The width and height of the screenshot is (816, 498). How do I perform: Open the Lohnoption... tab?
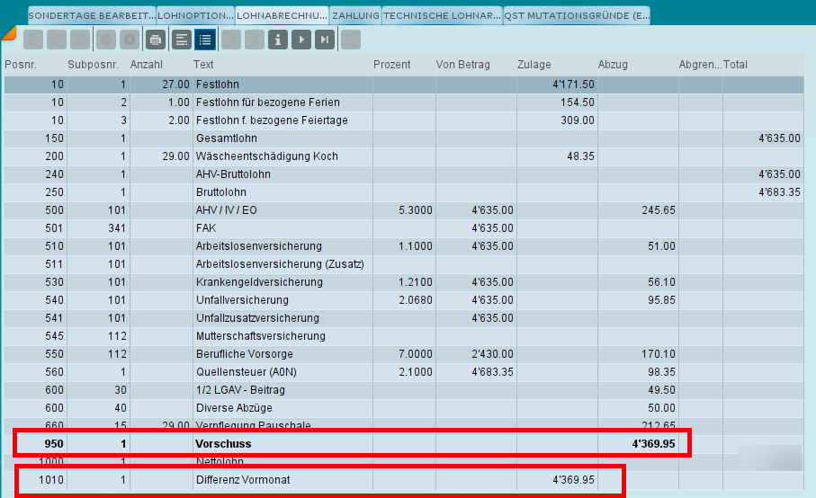pos(195,15)
